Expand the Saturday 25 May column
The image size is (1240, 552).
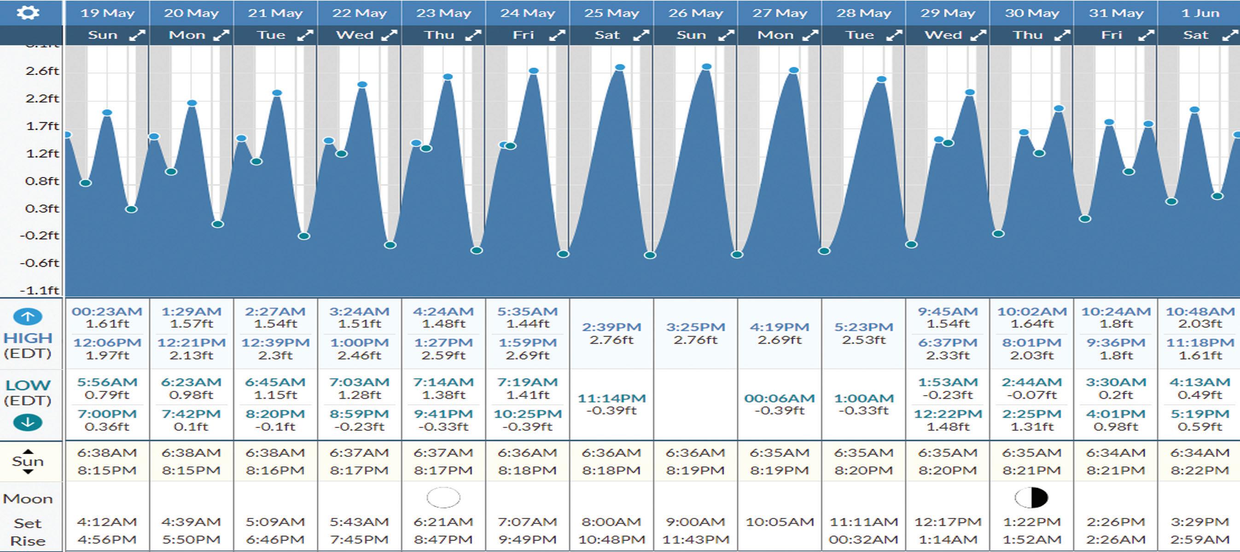641,35
